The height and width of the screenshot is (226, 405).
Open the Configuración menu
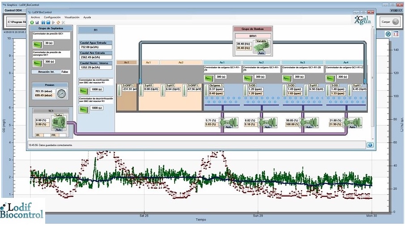[52, 17]
